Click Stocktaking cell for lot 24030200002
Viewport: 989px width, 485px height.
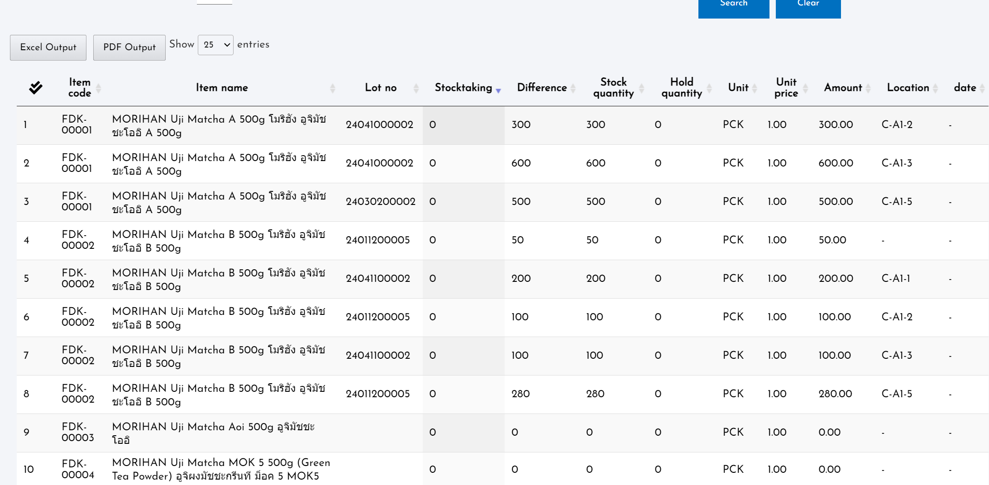pyautogui.click(x=463, y=202)
